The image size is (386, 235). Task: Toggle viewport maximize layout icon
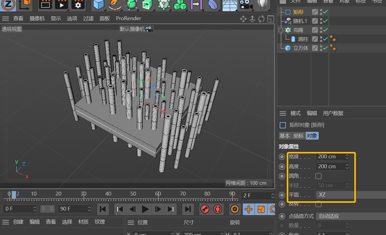click(x=270, y=19)
